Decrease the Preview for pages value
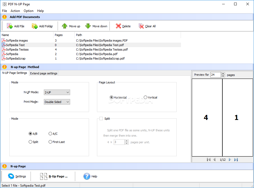 coord(223,76)
